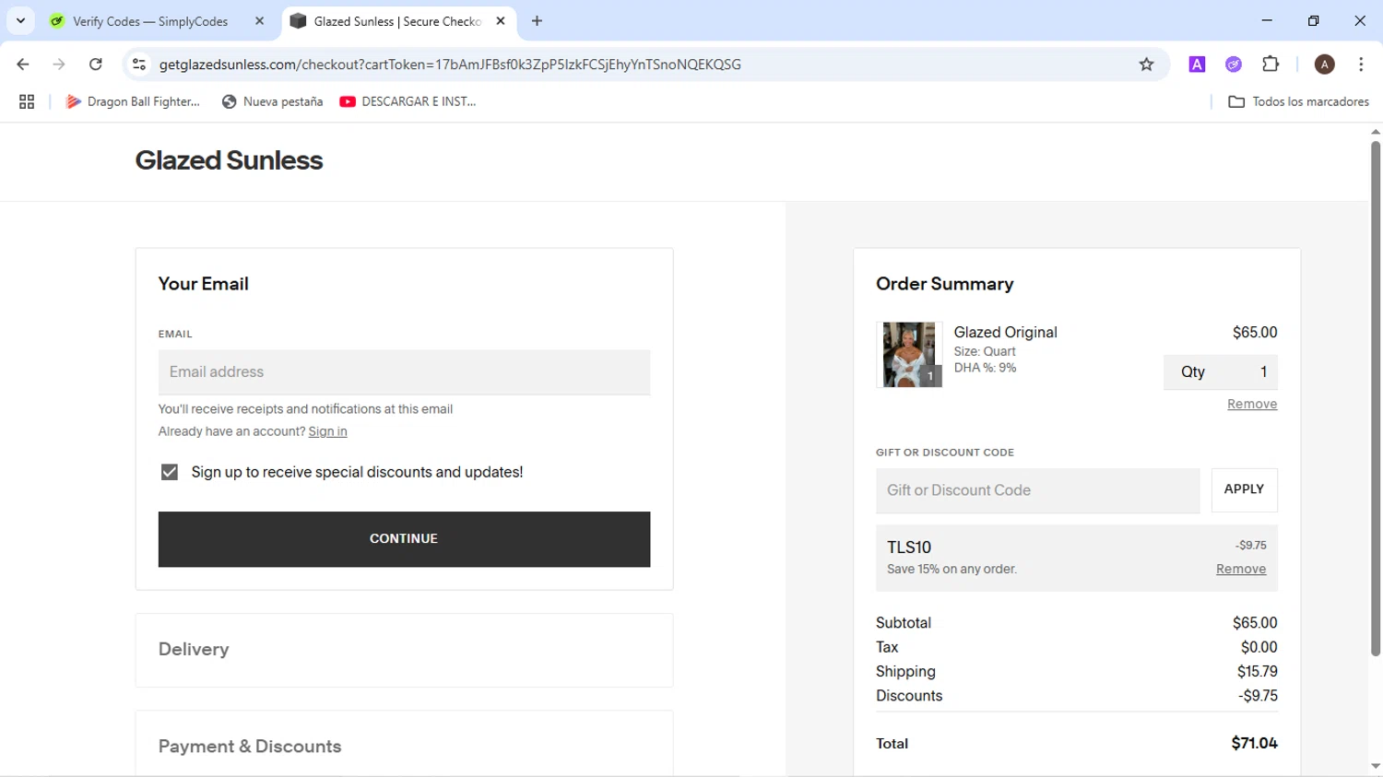The image size is (1383, 777).
Task: Open Todos los marcadores folder
Action: (1298, 102)
